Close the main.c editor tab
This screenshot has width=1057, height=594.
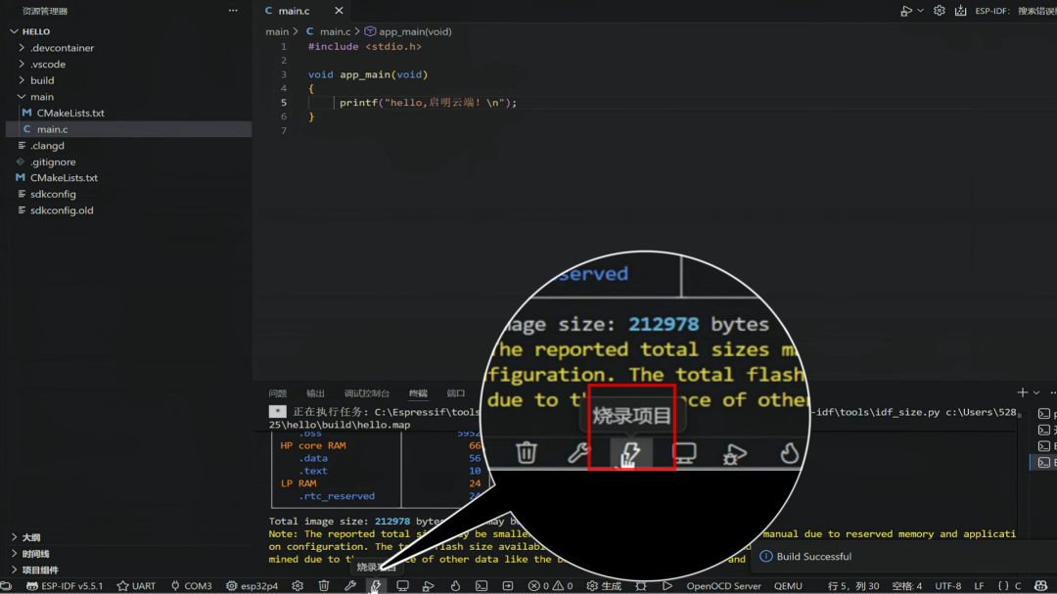pos(339,11)
